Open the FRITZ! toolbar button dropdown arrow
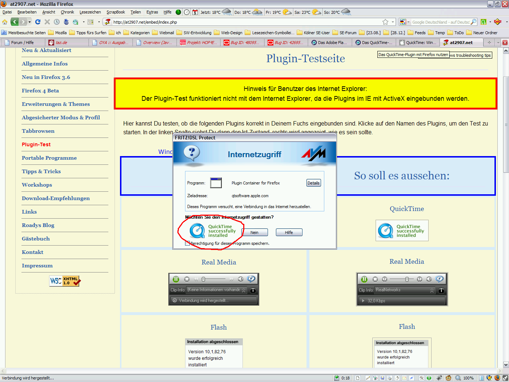 click(506, 22)
